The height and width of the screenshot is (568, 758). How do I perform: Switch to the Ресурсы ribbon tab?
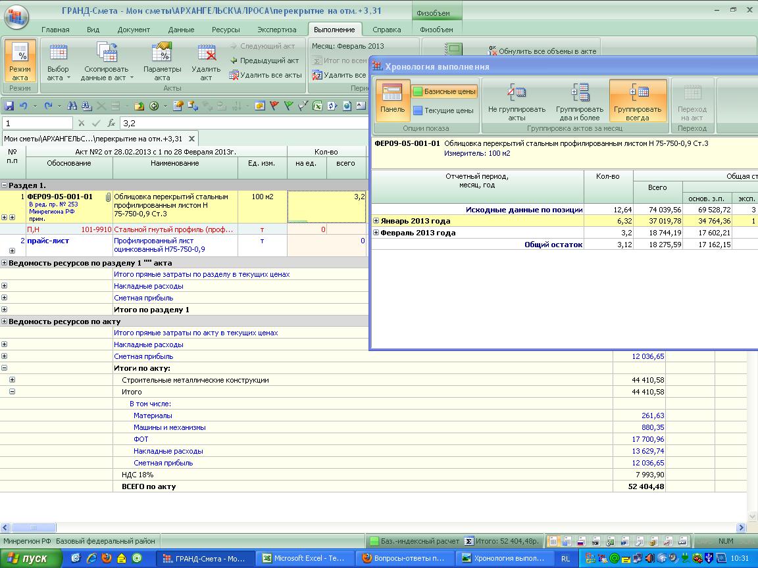click(226, 30)
